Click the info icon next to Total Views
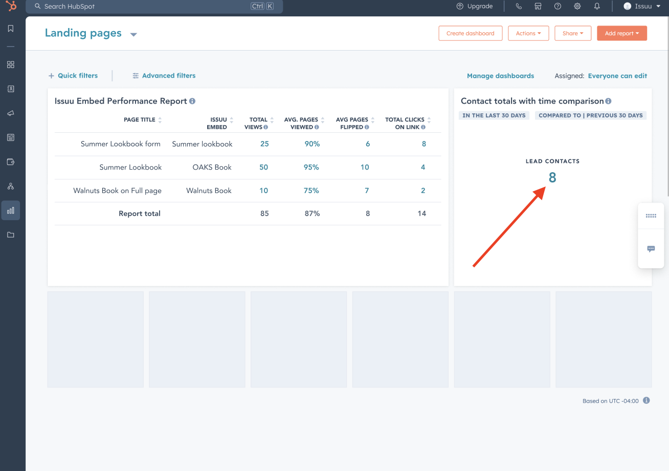Screen dimensions: 669x471 [266, 127]
